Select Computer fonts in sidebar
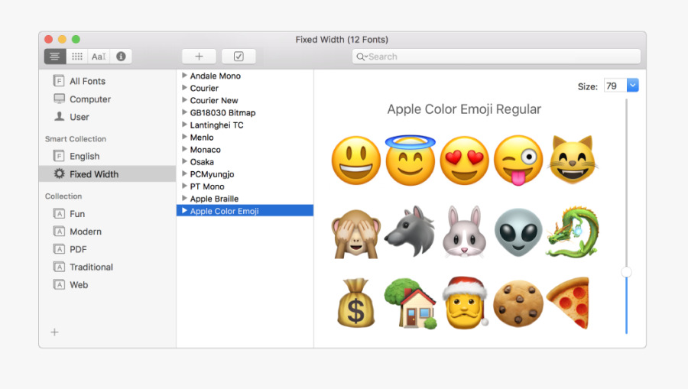 click(82, 99)
